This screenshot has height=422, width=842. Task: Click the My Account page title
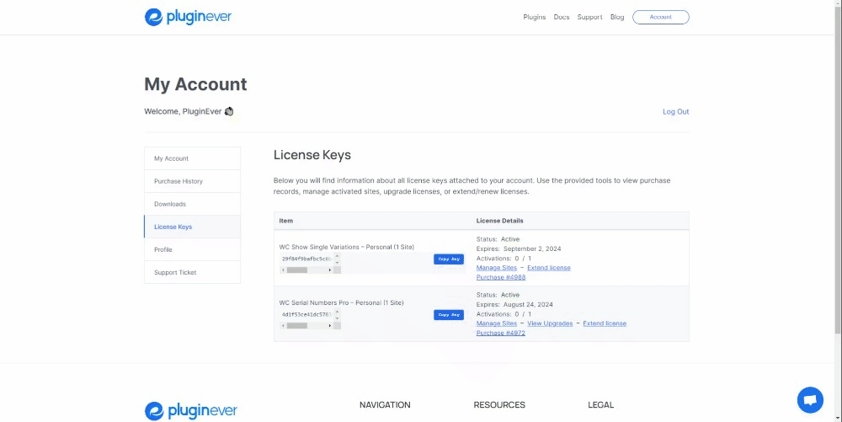pos(196,84)
